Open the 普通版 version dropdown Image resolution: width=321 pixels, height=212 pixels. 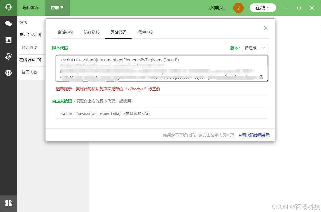pos(255,48)
